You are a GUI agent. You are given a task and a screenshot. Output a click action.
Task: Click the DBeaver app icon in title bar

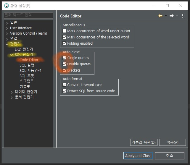(7, 6)
